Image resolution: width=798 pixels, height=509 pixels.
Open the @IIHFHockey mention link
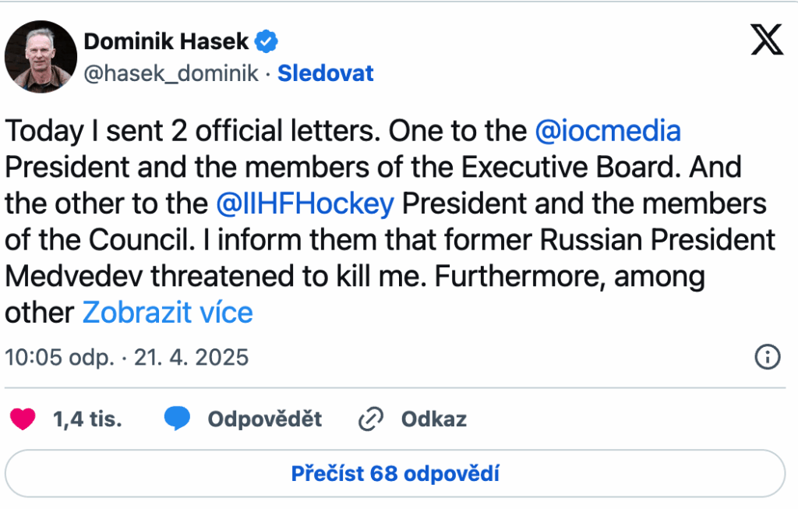click(305, 203)
